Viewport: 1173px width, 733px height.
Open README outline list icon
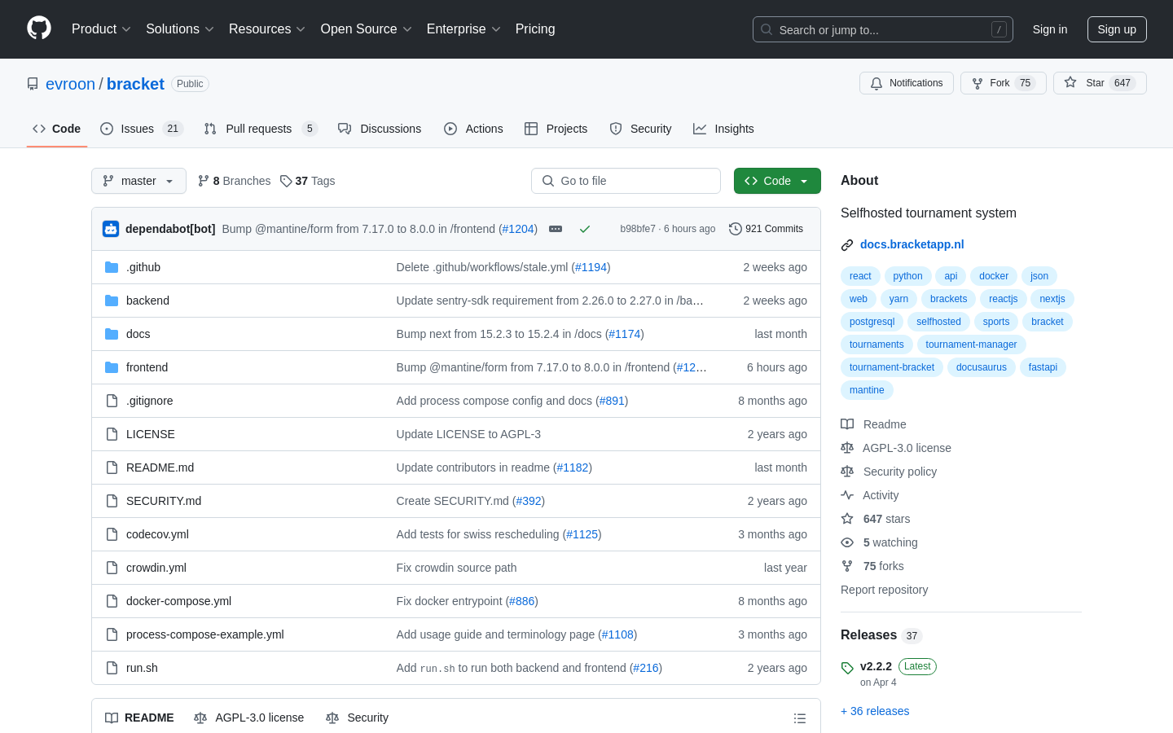click(x=800, y=718)
